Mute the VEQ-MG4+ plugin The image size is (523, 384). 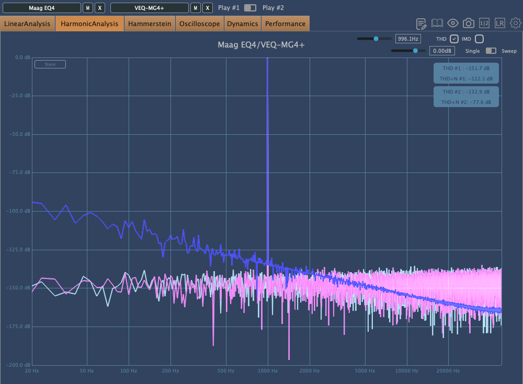pos(196,8)
